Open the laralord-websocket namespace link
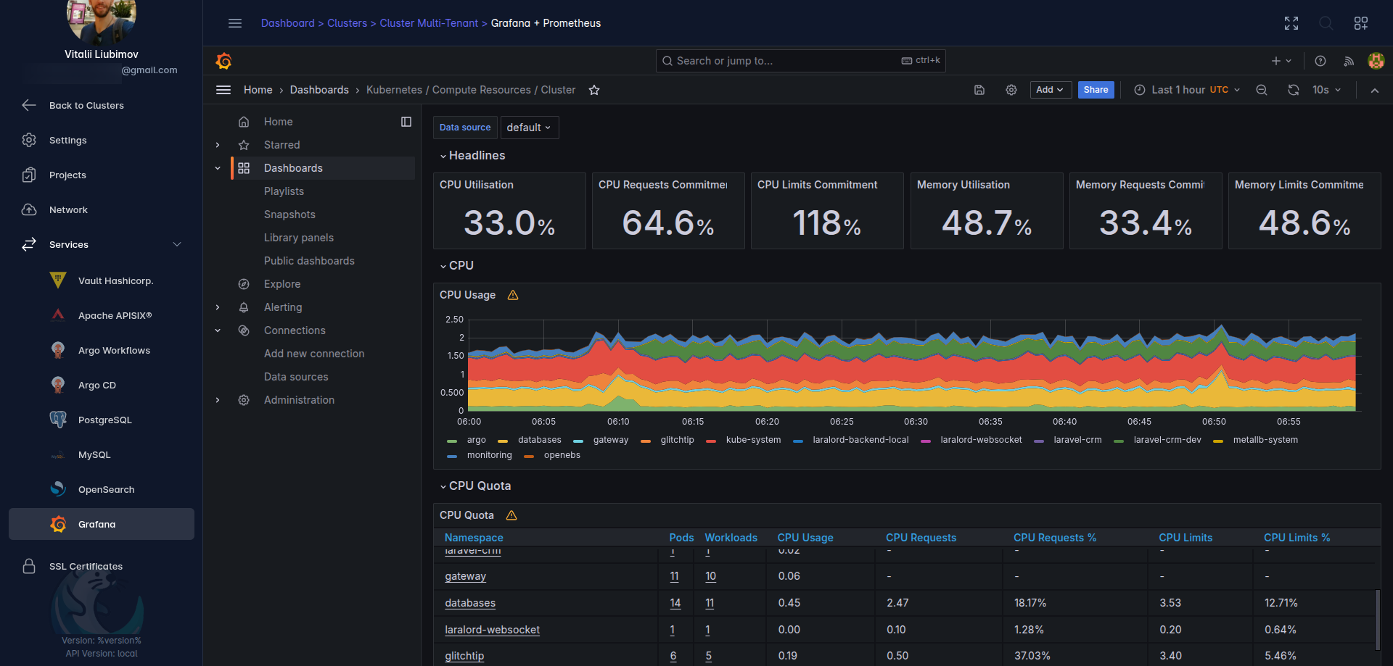1393x666 pixels. coord(492,630)
